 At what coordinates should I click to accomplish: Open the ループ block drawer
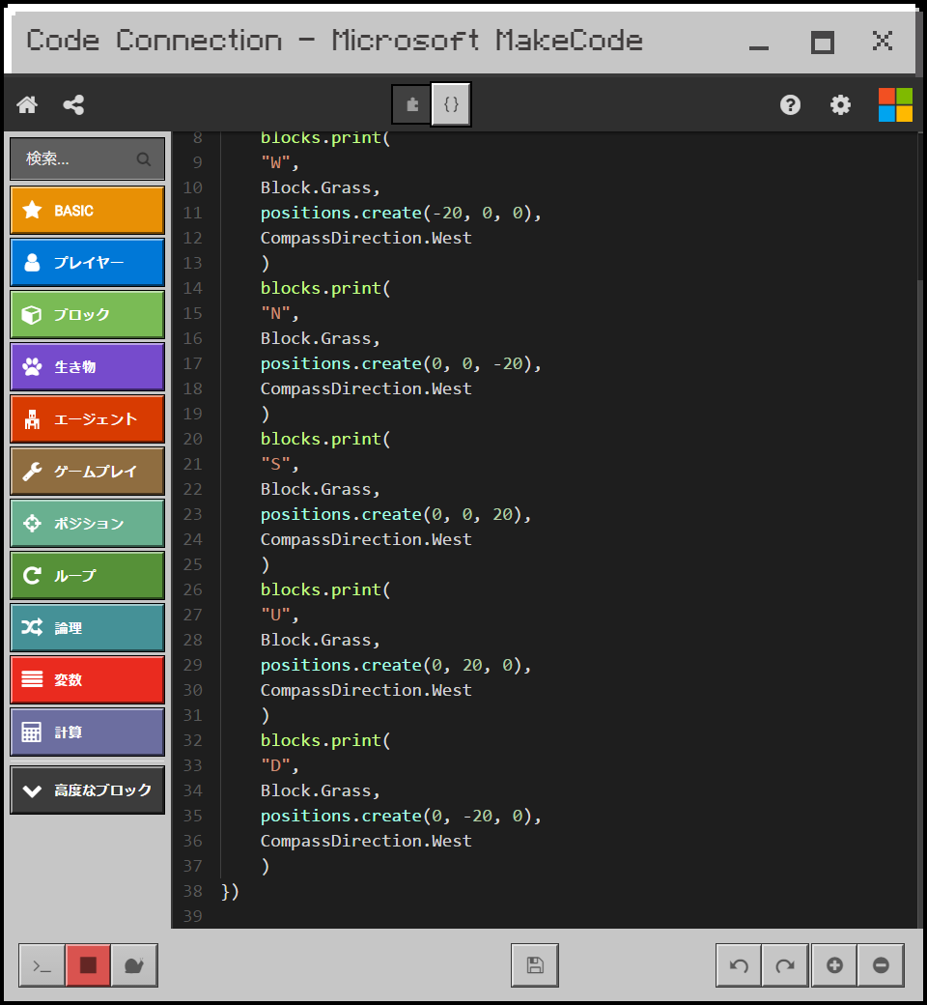pos(87,575)
